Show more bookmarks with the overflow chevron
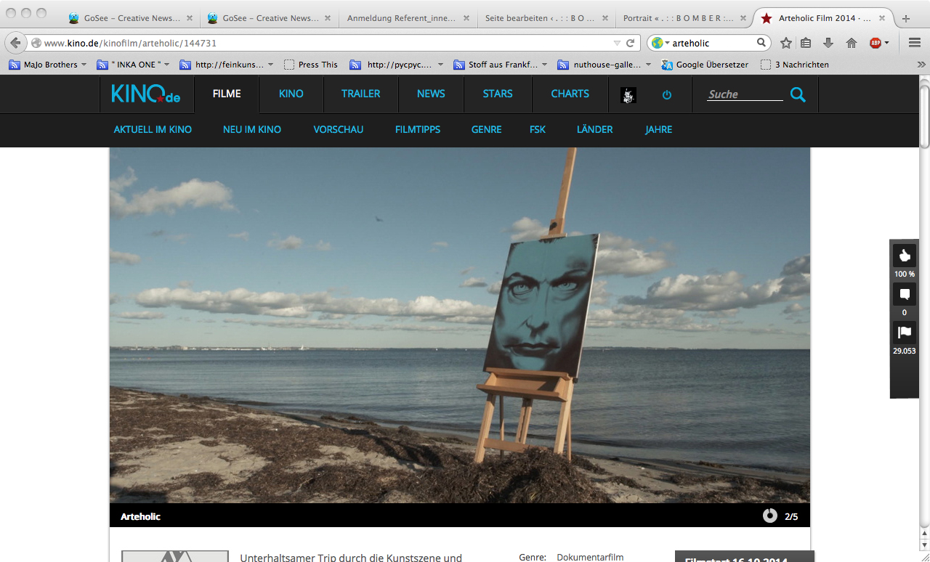 921,65
